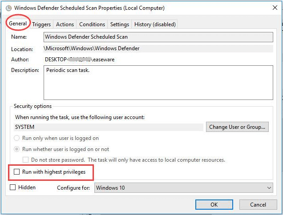View the History (disabled) tab
This screenshot has height=215, width=283.
tap(155, 24)
